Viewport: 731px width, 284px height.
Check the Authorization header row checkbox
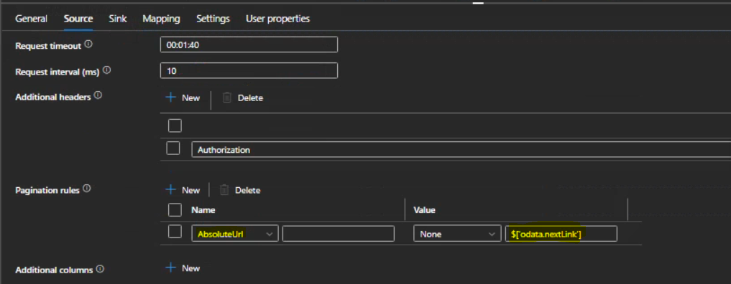[x=173, y=148]
